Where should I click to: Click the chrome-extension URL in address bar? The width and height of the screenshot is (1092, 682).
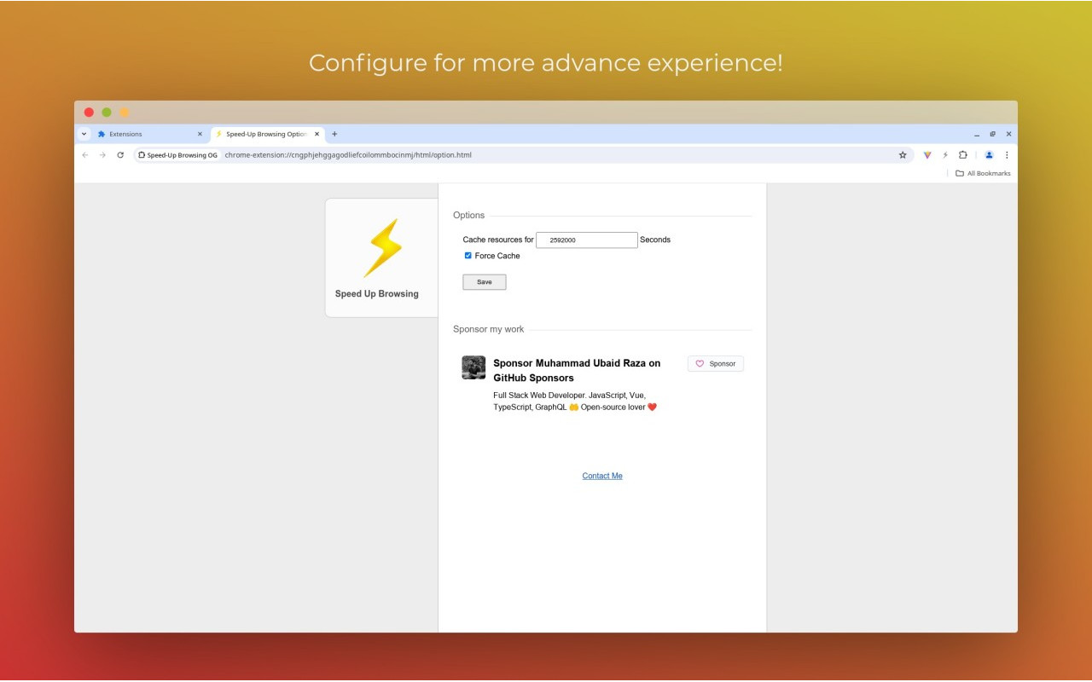(348, 155)
